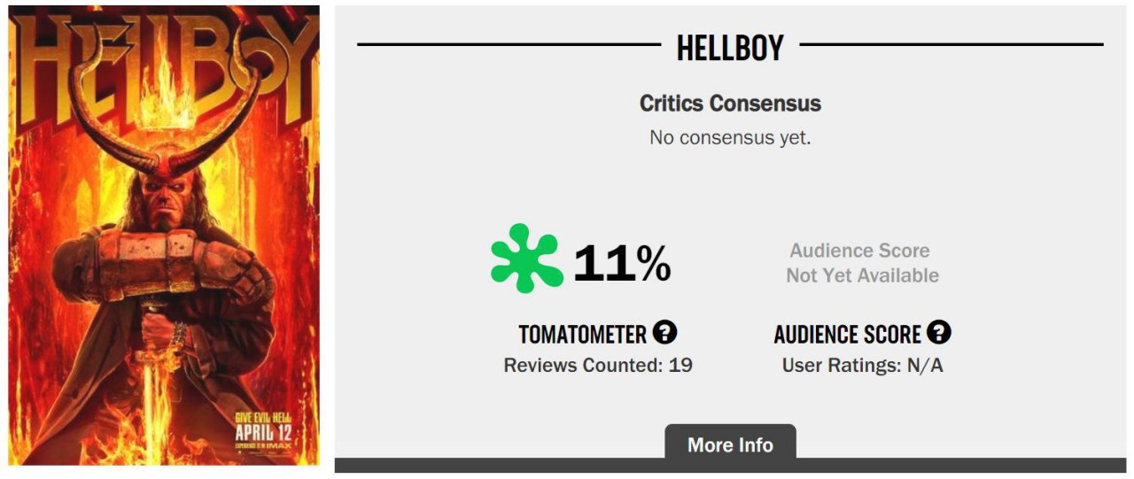Click "Audience Score Not Yet Available" text
The width and height of the screenshot is (1134, 479).
pos(862,263)
